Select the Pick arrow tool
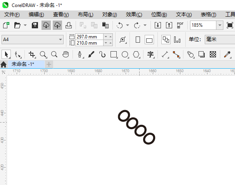 coord(6,54)
